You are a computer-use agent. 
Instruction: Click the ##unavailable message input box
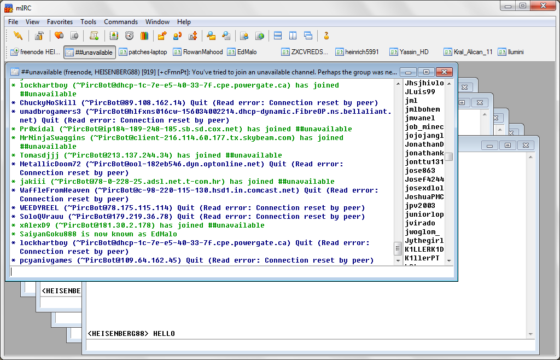tap(230, 271)
